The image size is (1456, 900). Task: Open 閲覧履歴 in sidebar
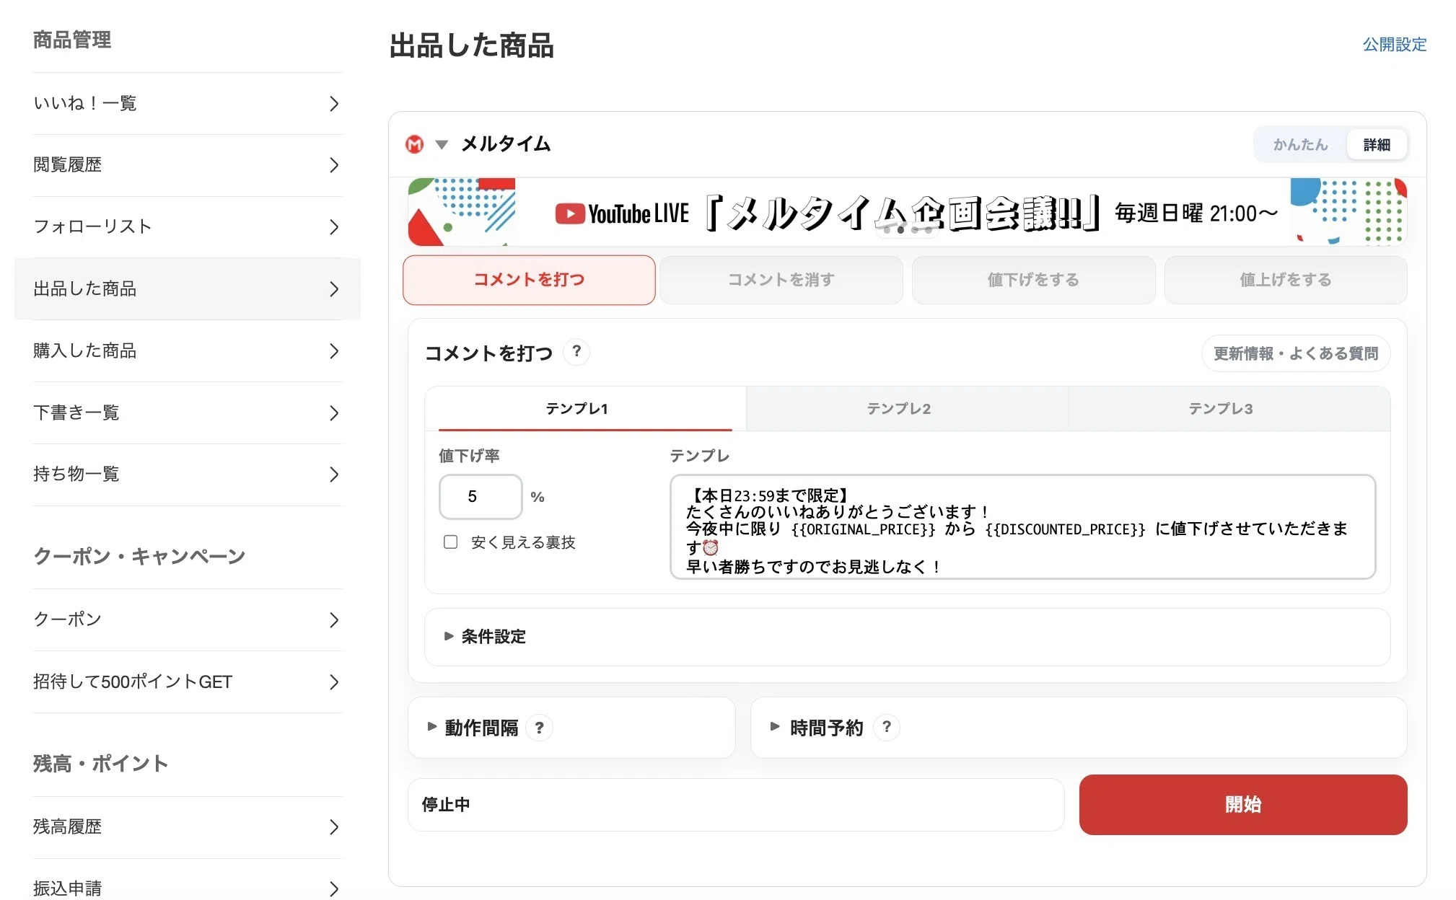click(187, 165)
